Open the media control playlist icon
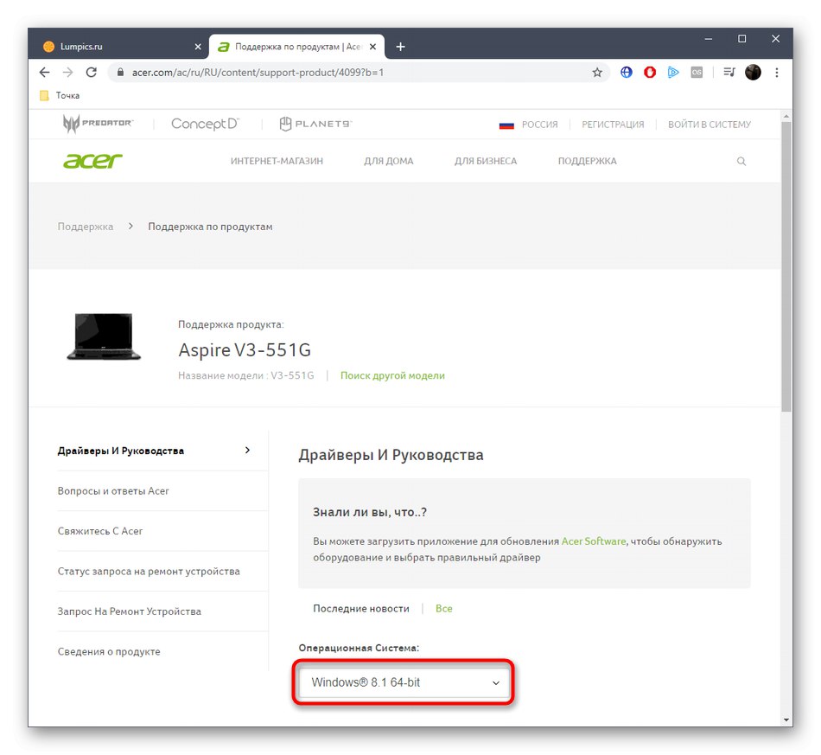This screenshot has height=755, width=821. [x=729, y=73]
